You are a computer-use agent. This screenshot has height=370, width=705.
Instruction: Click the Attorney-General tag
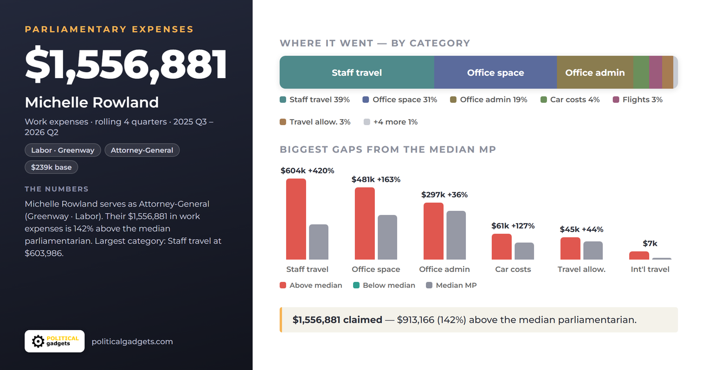click(142, 150)
